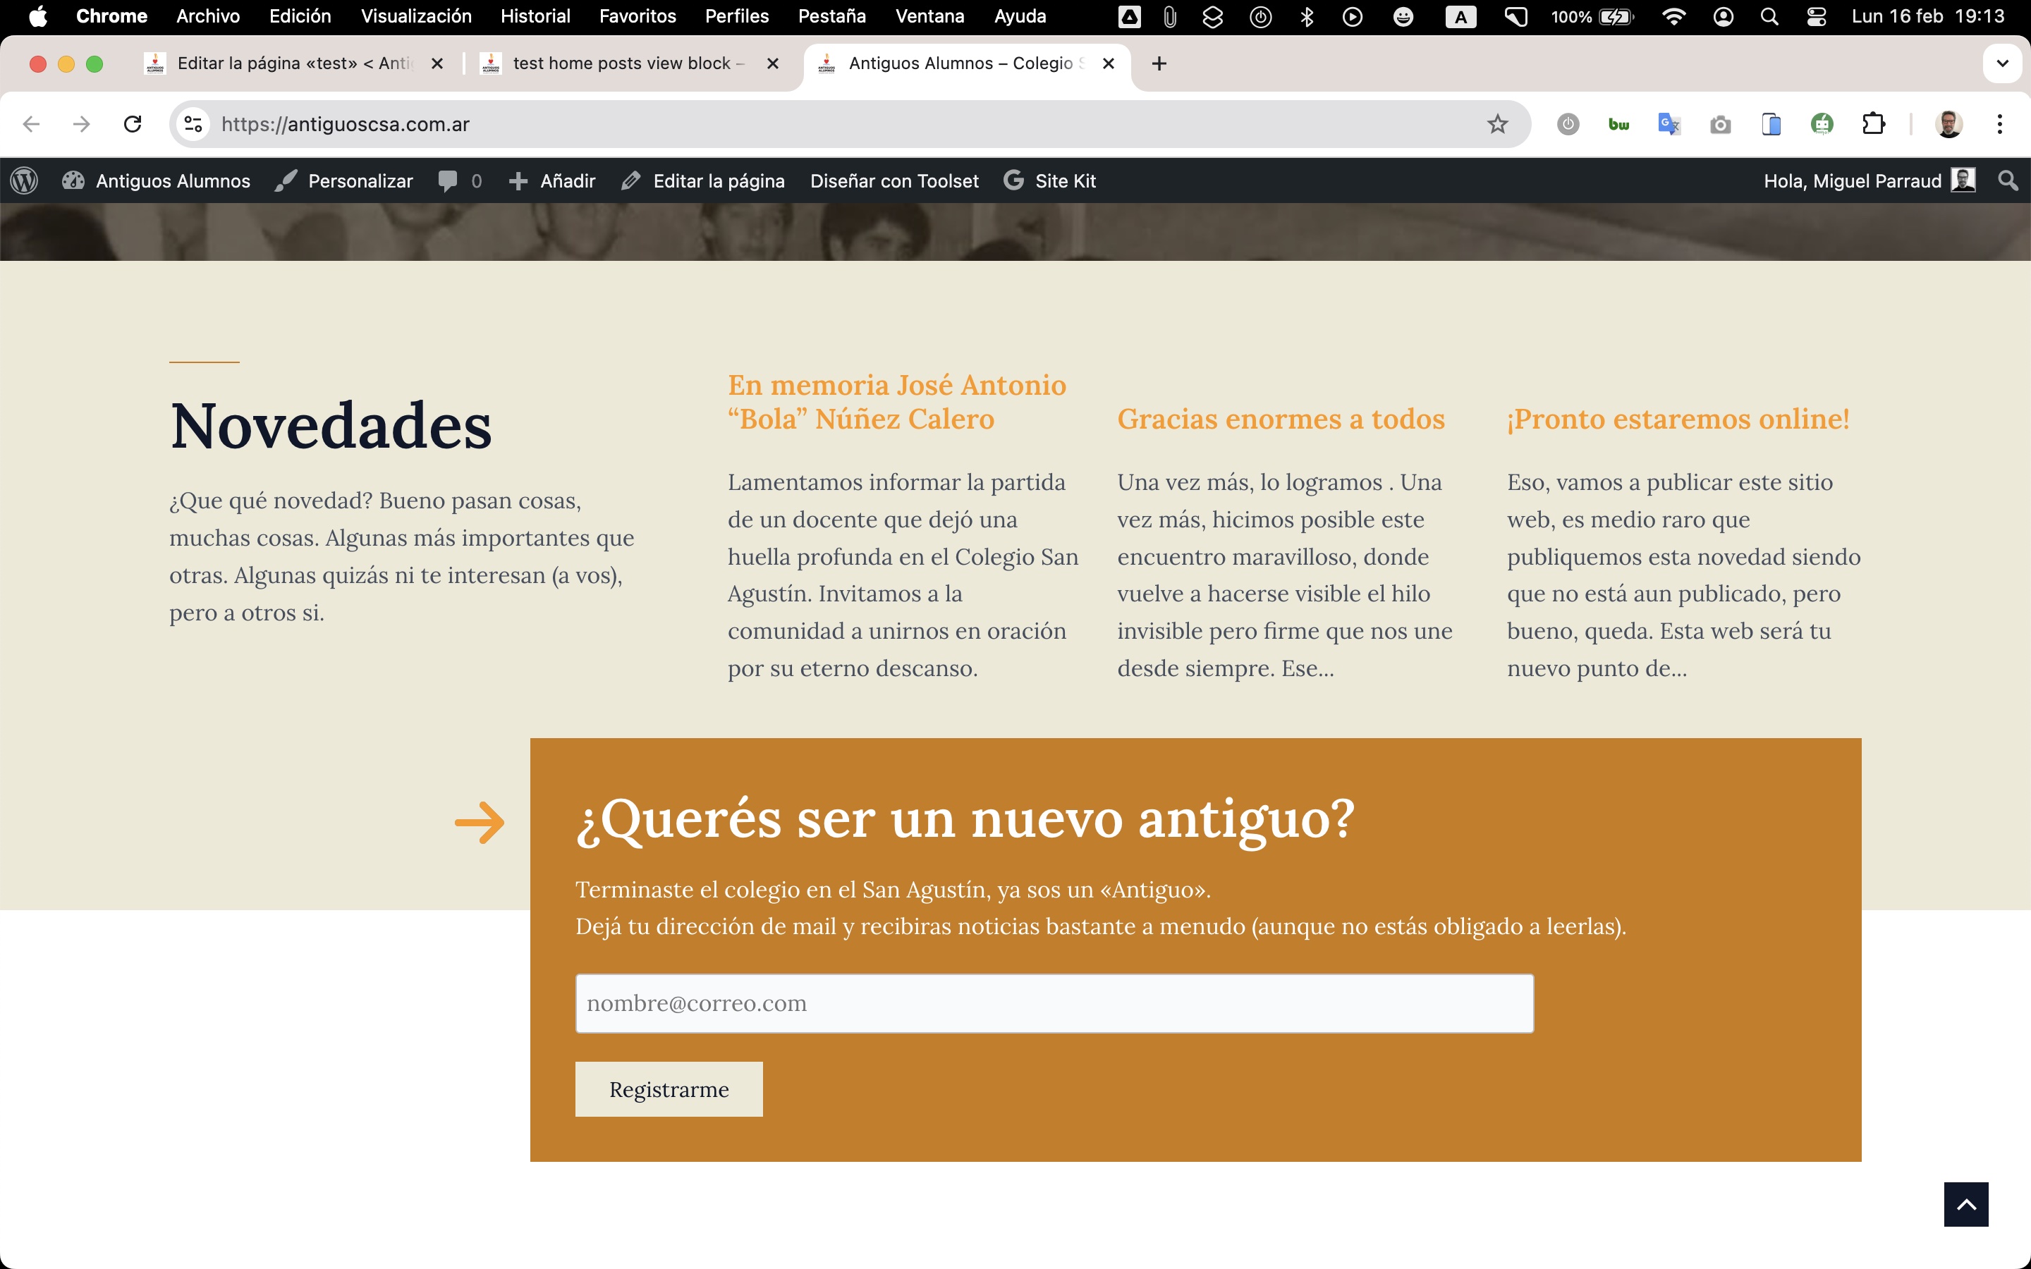Viewport: 2031px width, 1269px height.
Task: Open the Chrome three-dot menu
Action: [2000, 124]
